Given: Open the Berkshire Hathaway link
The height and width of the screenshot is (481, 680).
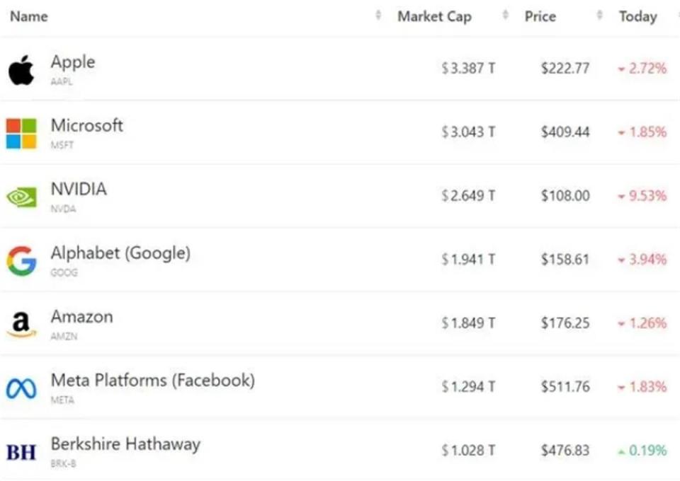Looking at the screenshot, I should click(x=125, y=444).
